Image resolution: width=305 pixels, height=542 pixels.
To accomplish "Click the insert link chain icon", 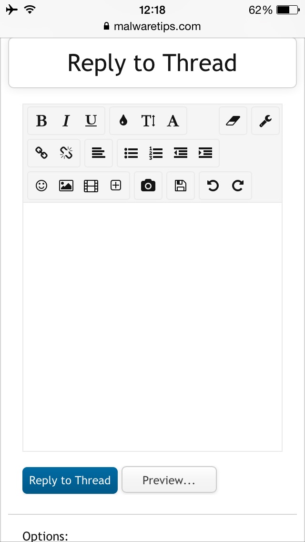I will (x=41, y=153).
